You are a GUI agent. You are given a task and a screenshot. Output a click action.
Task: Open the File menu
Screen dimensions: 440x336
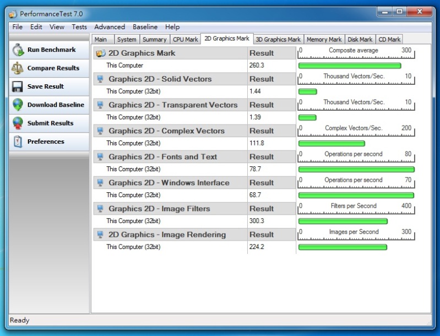[x=18, y=27]
